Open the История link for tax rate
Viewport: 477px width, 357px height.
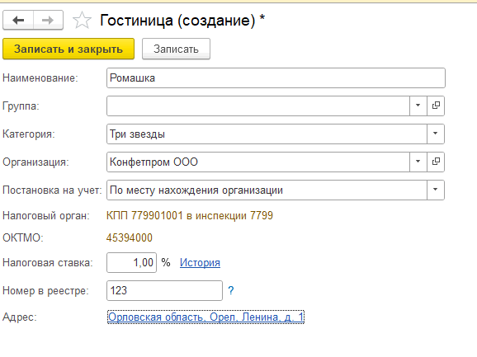[x=200, y=262]
